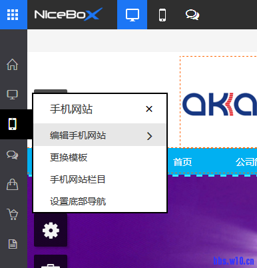
Task: Open the shopping cart icon in sidebar
Action: (12, 214)
